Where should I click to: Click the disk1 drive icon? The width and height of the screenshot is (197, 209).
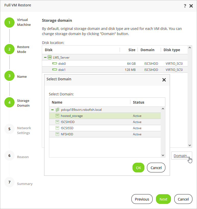[x=54, y=70]
